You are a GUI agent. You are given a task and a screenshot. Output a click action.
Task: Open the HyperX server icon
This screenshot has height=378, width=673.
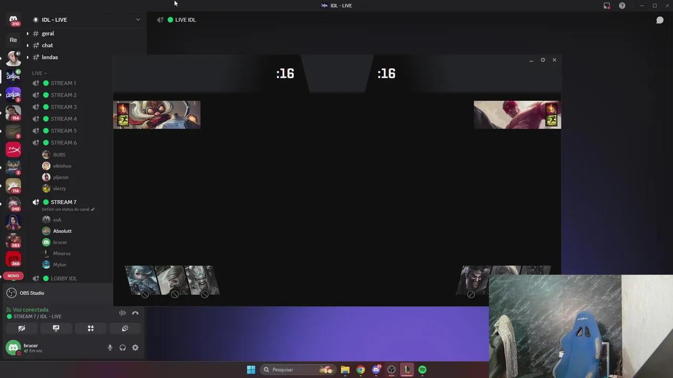point(13,150)
